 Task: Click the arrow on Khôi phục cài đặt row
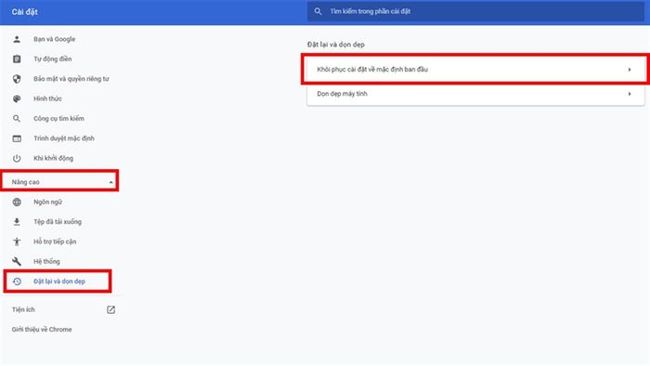click(630, 70)
